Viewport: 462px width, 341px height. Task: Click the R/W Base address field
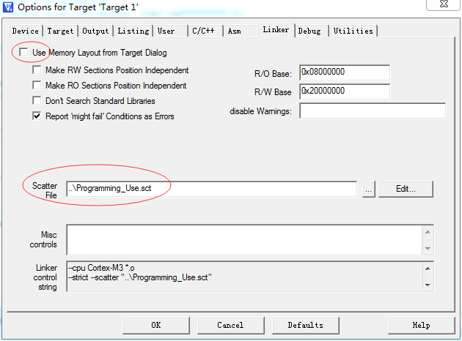pos(345,91)
